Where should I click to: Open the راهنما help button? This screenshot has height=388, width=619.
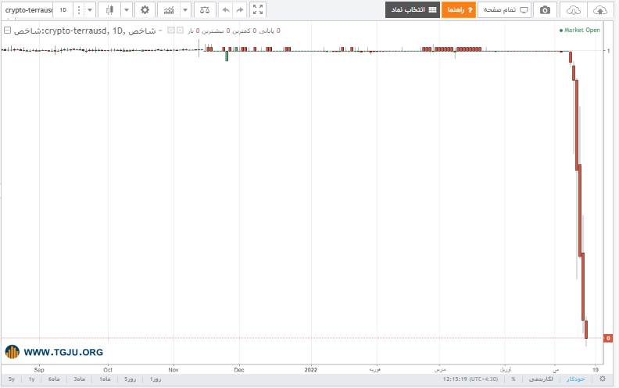[x=459, y=10]
